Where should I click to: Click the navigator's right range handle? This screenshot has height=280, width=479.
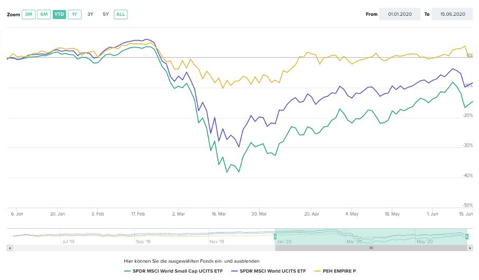(467, 236)
